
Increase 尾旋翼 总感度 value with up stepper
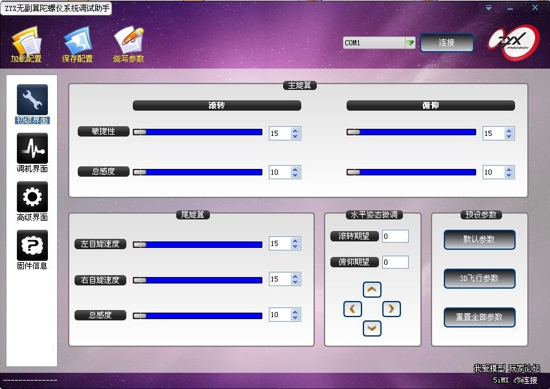[x=295, y=311]
